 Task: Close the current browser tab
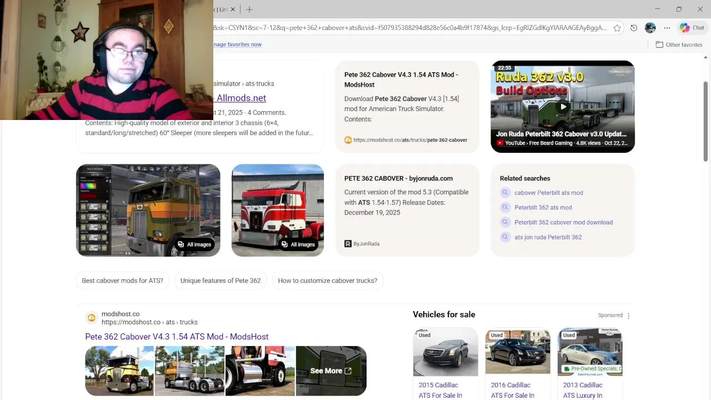point(233,9)
